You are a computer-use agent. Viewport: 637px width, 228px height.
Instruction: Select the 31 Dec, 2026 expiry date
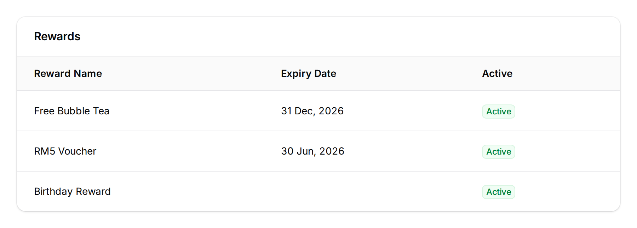(312, 111)
